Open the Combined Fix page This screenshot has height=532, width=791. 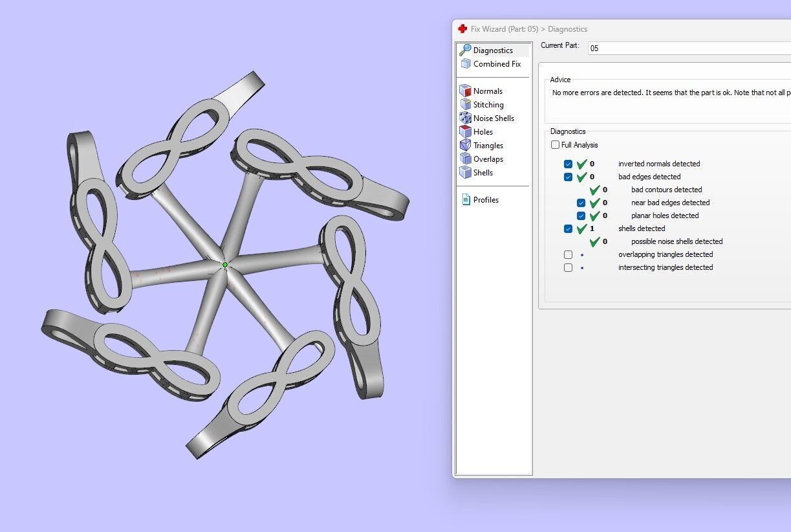497,63
